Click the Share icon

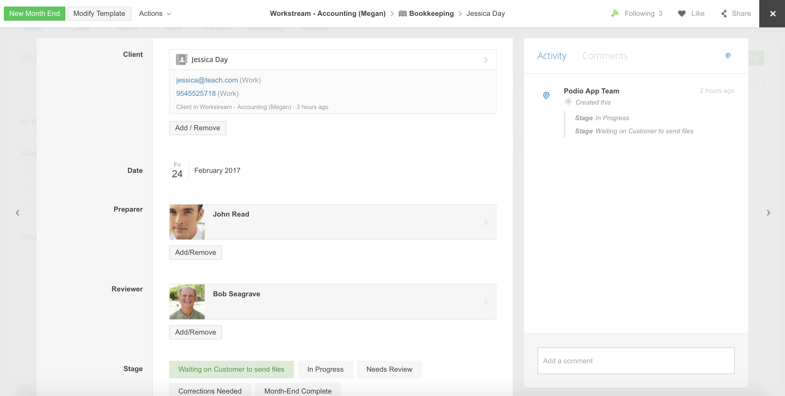(724, 13)
